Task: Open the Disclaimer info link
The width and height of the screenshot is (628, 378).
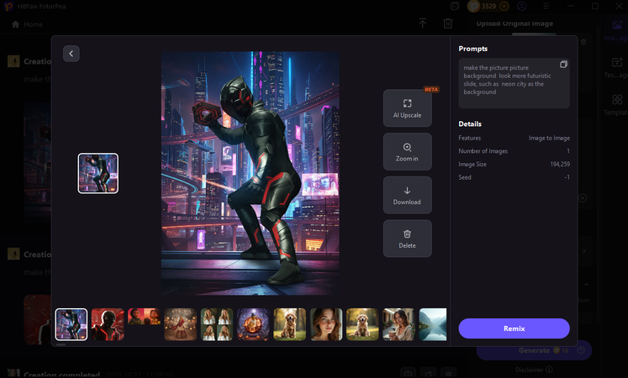Action: tap(535, 370)
